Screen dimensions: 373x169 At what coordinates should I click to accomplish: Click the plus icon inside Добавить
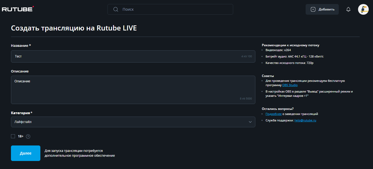313,9
